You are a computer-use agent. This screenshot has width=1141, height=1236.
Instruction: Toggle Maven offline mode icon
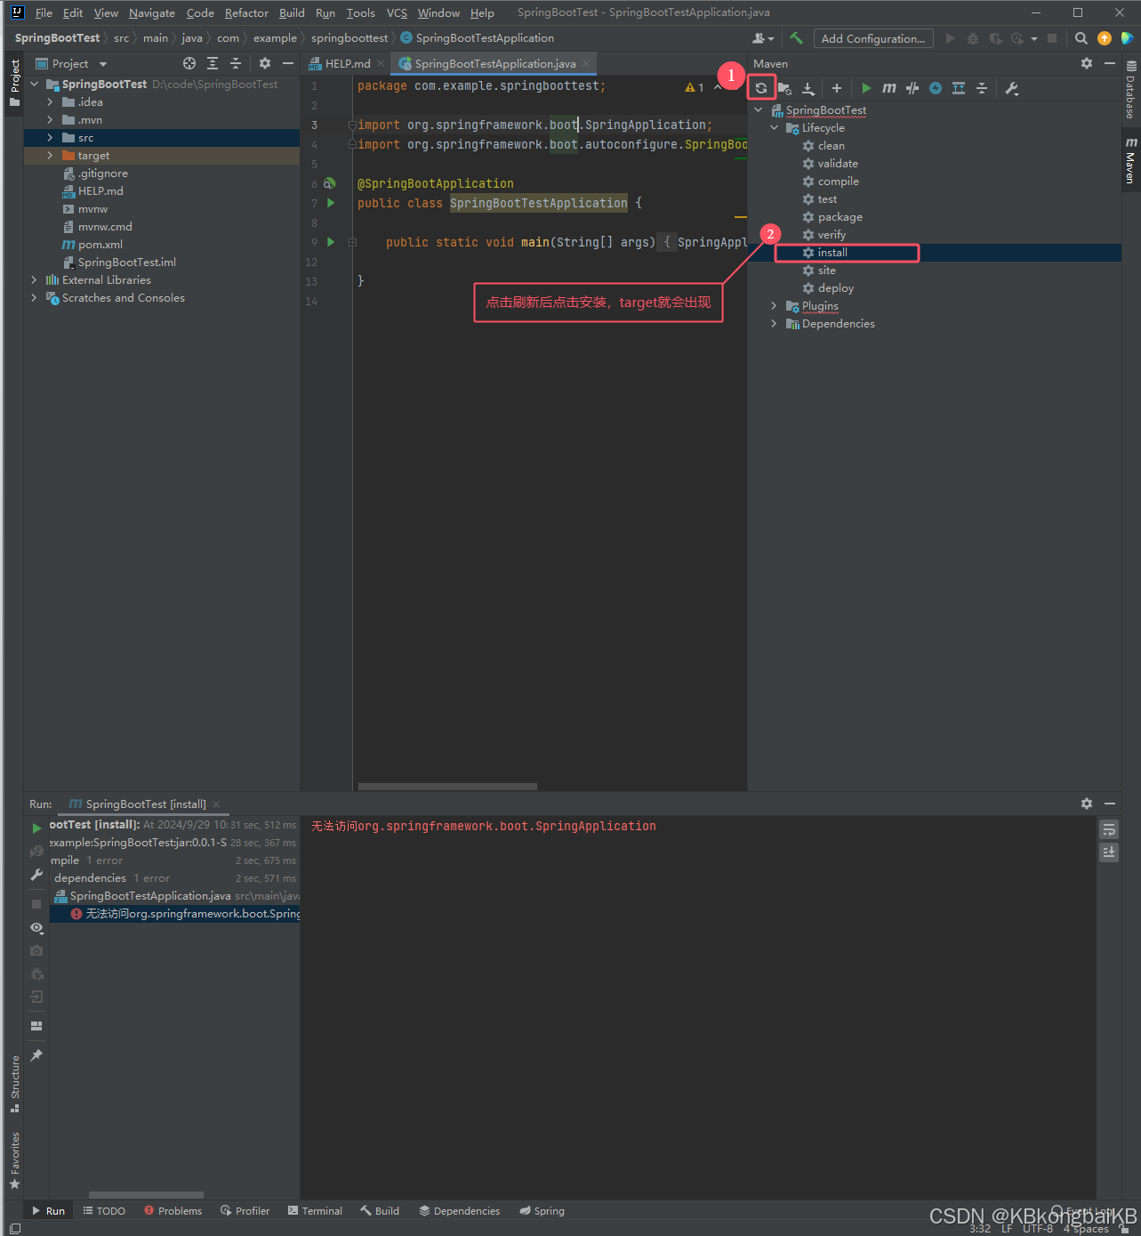pyautogui.click(x=912, y=88)
